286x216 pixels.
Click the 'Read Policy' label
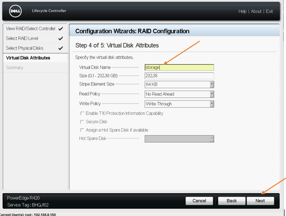point(90,94)
